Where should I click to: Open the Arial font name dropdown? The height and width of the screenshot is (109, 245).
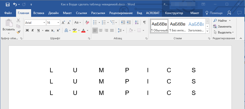tap(44, 23)
